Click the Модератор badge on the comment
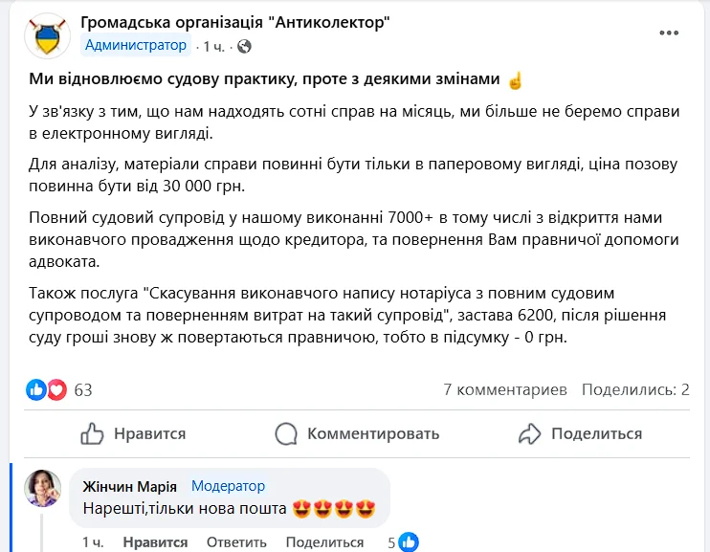This screenshot has height=552, width=710. click(x=228, y=486)
